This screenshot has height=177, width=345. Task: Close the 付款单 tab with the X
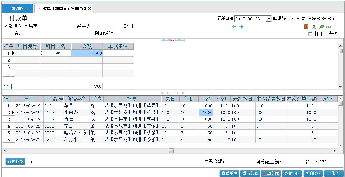coord(89,9)
